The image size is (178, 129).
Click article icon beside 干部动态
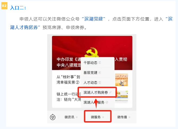coord(100,63)
